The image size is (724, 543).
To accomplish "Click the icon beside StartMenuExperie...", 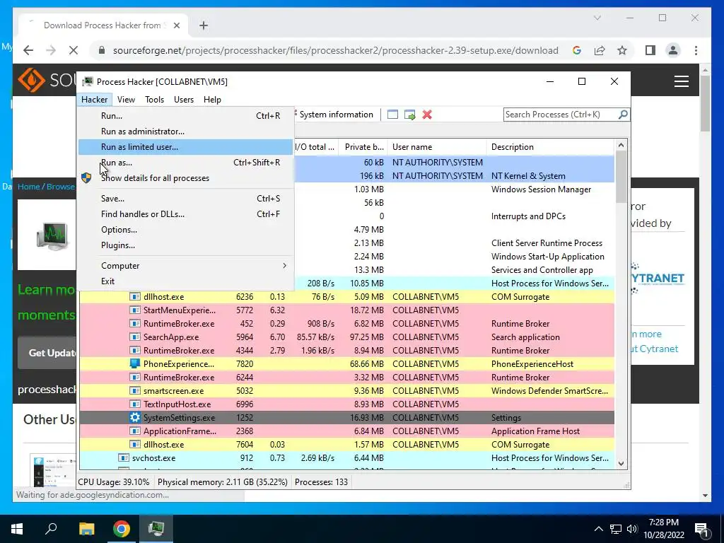I will click(x=134, y=310).
